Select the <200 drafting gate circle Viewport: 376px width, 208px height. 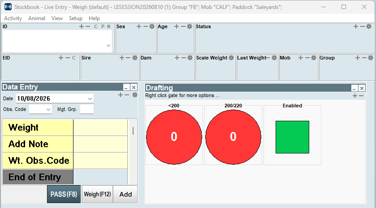[x=174, y=137]
